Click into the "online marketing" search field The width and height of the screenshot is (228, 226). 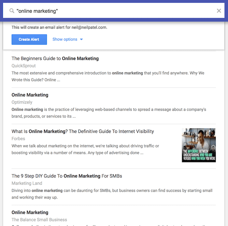point(114,11)
